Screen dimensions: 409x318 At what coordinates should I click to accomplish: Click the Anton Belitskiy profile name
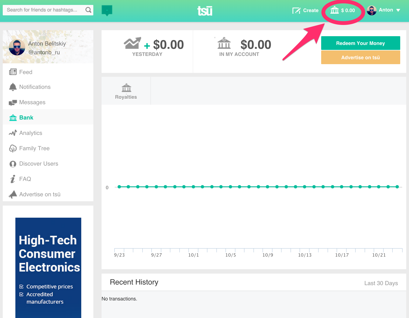coord(47,44)
